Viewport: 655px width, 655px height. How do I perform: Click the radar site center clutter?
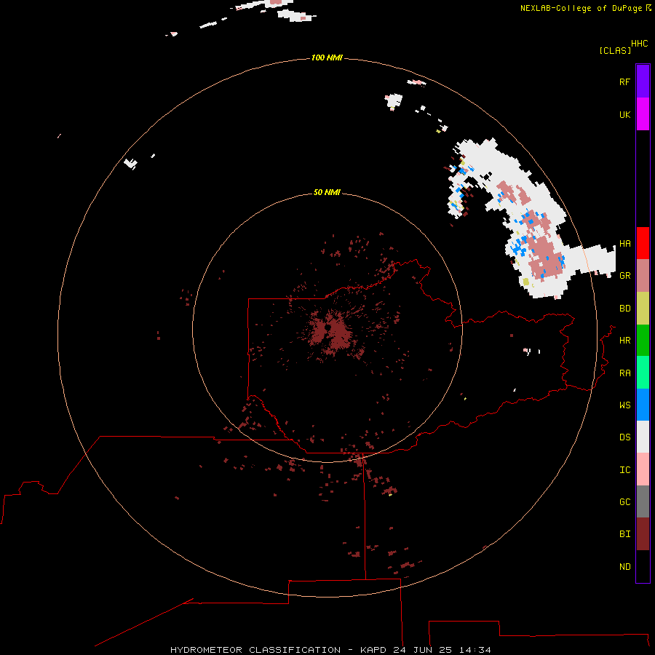pos(330,332)
